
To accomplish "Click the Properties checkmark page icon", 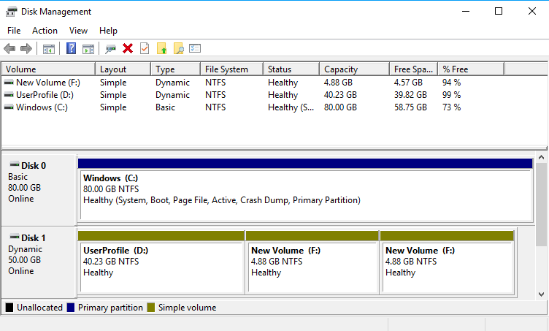I will pos(145,49).
